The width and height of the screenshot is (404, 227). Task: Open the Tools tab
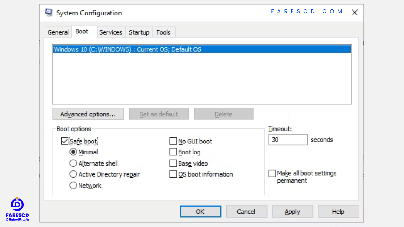(x=163, y=32)
